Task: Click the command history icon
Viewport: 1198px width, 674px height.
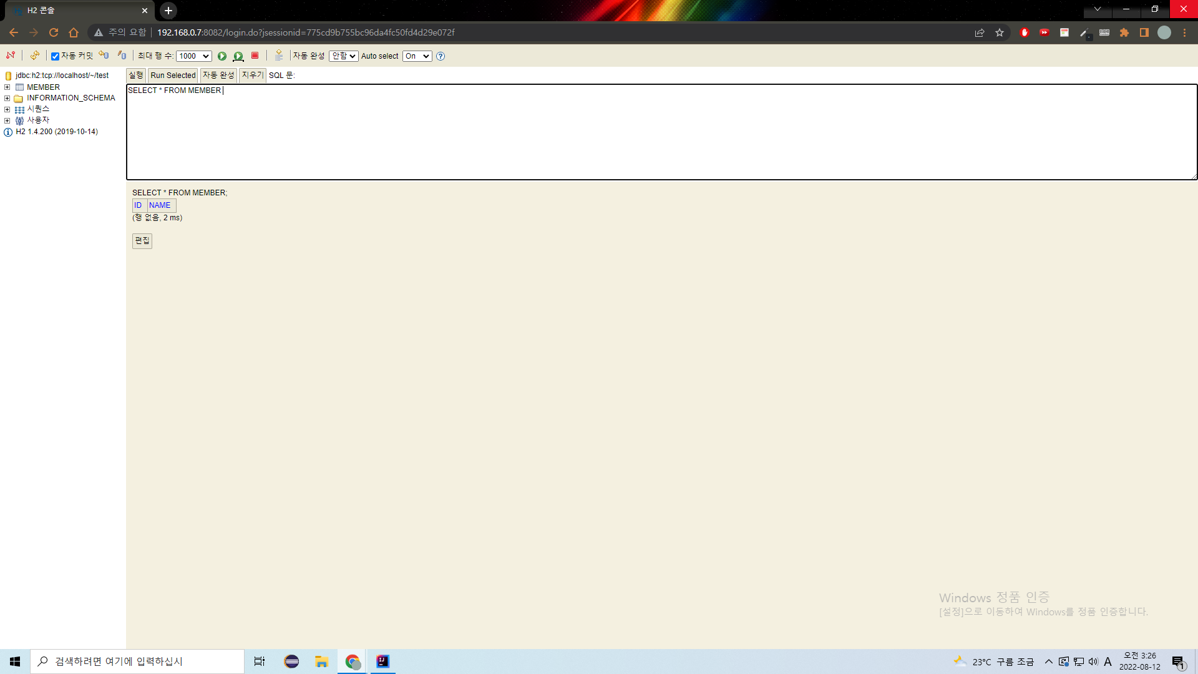Action: [x=279, y=56]
